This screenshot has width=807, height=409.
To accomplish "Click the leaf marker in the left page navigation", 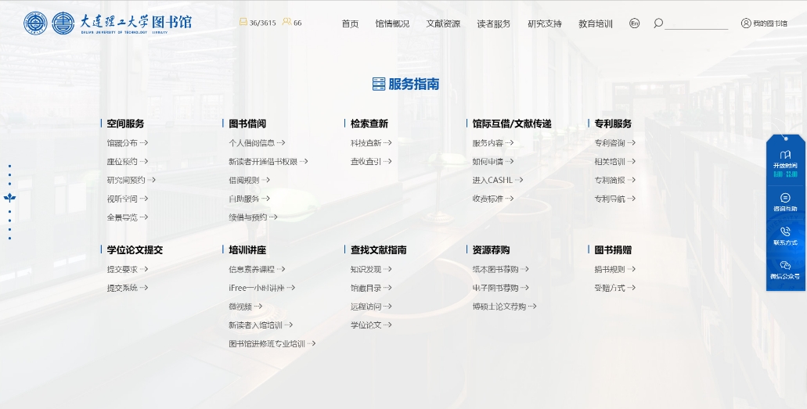I will (x=9, y=198).
